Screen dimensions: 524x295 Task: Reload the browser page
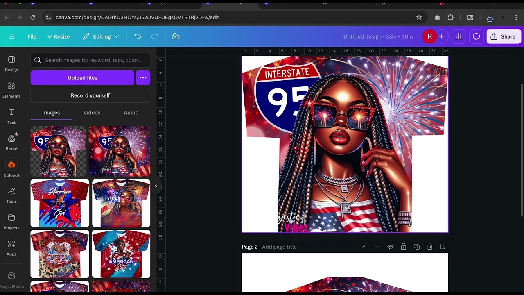pos(33,17)
